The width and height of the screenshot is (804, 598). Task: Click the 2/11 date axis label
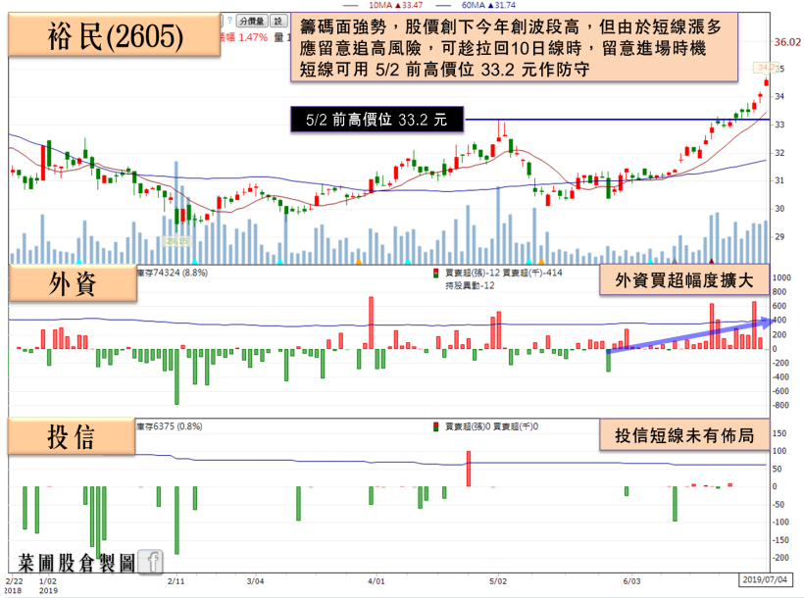(x=176, y=581)
